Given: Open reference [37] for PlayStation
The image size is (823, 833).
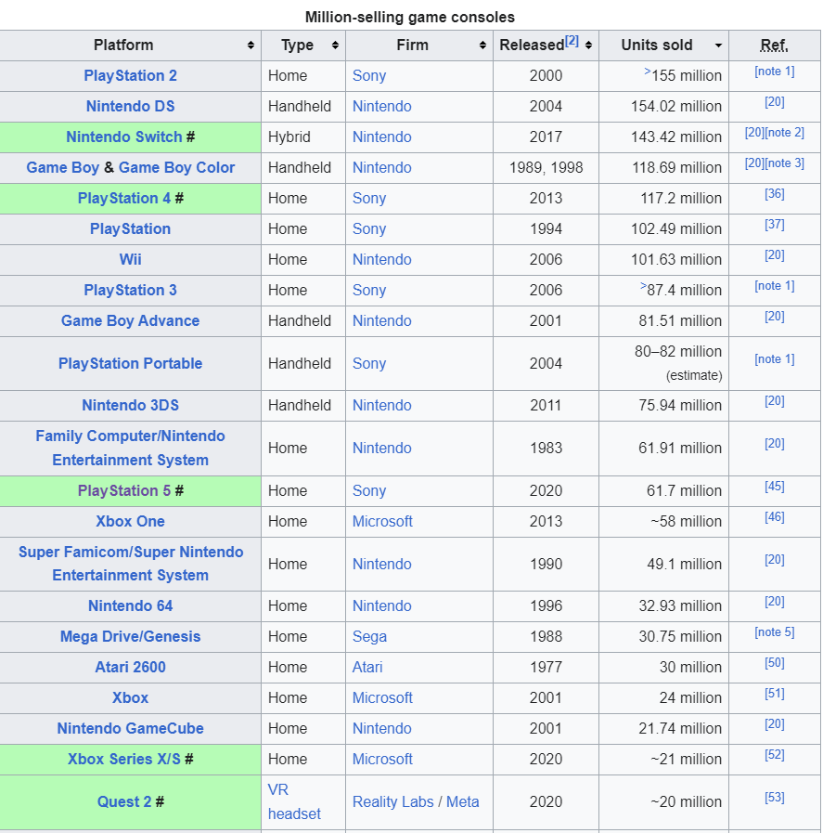Looking at the screenshot, I should [775, 225].
